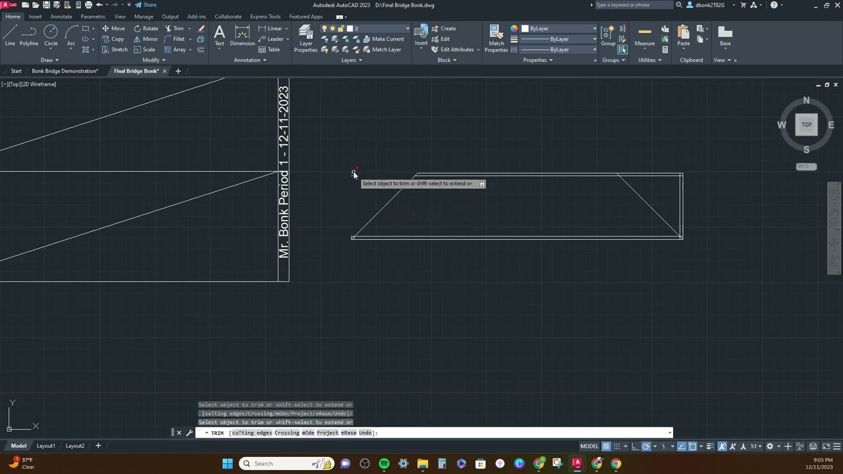Open Layer Properties manager
The height and width of the screenshot is (474, 843).
pos(306,38)
